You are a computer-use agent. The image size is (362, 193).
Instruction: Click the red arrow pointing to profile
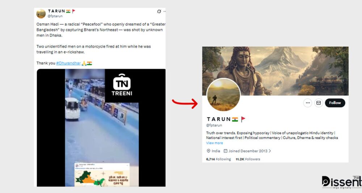coord(185,103)
